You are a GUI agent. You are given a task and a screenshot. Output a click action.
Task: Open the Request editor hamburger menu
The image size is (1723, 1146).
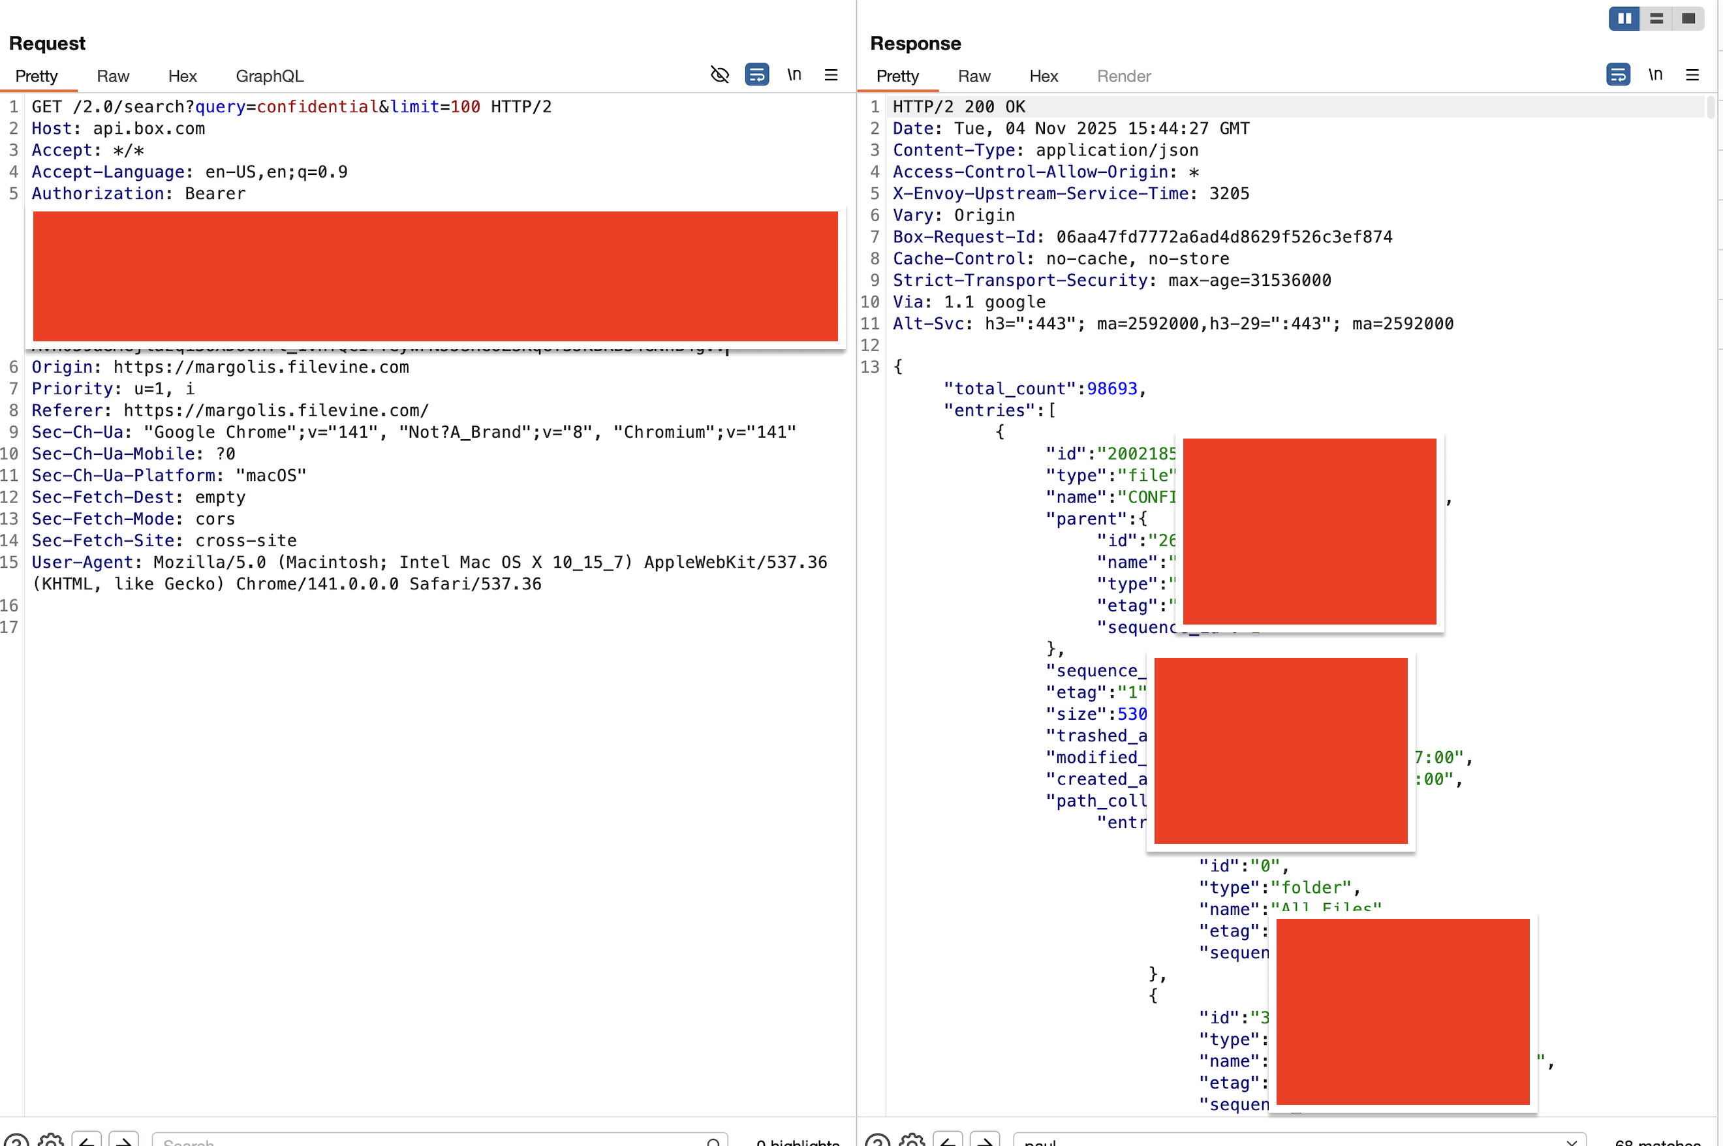[x=831, y=74]
